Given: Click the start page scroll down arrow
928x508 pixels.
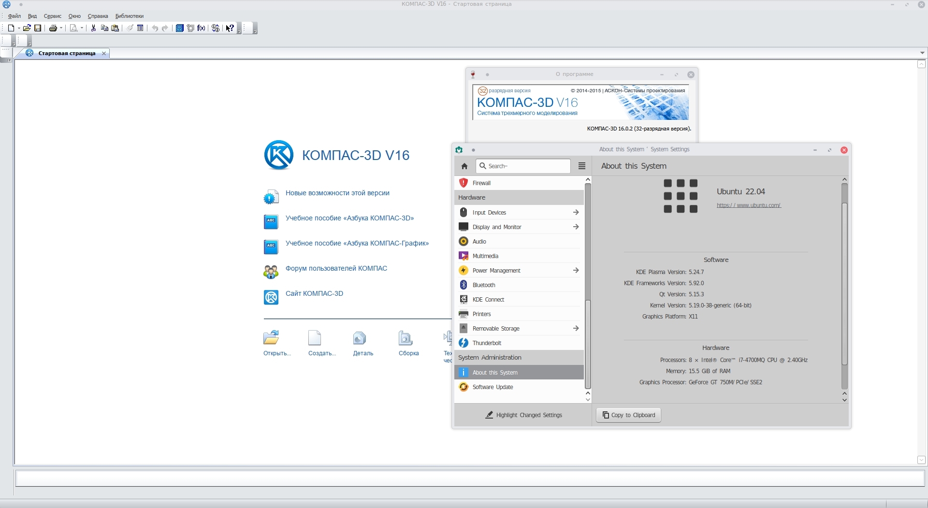Looking at the screenshot, I should pos(921,460).
